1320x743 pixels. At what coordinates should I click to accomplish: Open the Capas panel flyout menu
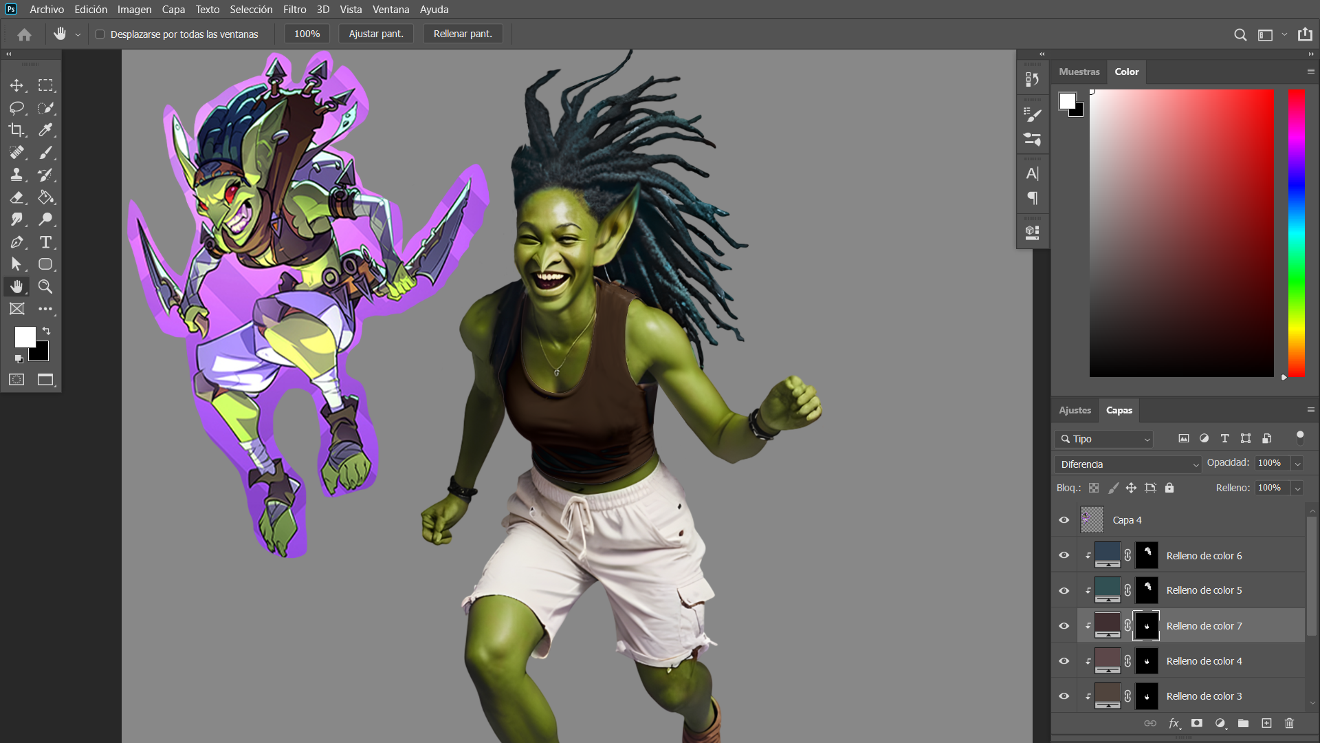click(1310, 410)
